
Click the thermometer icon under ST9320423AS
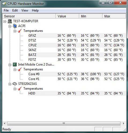click(20, 89)
